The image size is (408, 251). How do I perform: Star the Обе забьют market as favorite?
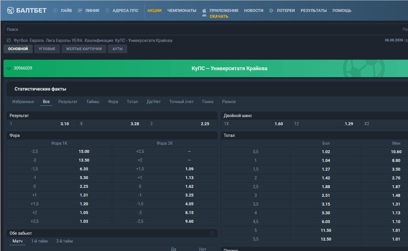212,233
